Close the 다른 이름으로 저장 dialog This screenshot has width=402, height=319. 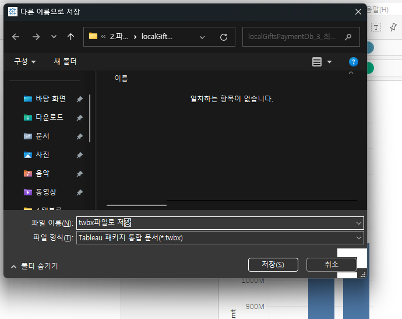tap(358, 12)
